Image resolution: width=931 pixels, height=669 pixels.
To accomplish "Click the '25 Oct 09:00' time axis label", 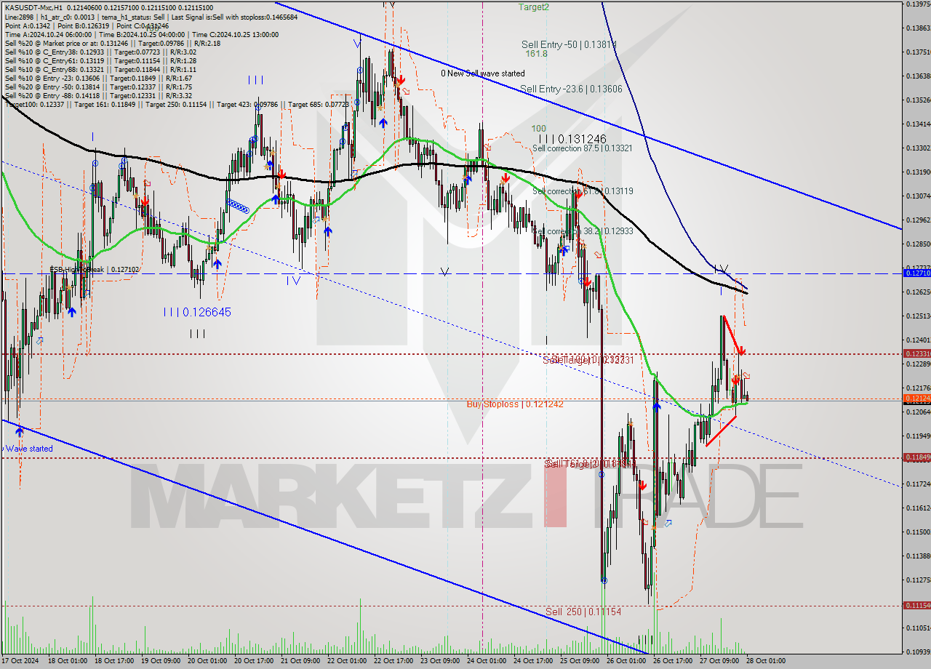I will click(580, 661).
